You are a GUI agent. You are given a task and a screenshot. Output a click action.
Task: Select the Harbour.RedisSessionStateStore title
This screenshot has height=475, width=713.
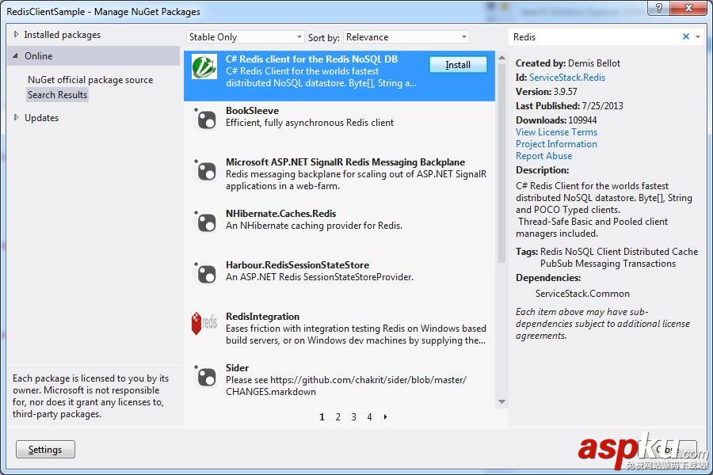[297, 265]
